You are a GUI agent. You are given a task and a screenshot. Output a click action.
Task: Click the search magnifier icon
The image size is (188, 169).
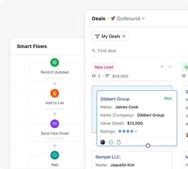click(94, 51)
